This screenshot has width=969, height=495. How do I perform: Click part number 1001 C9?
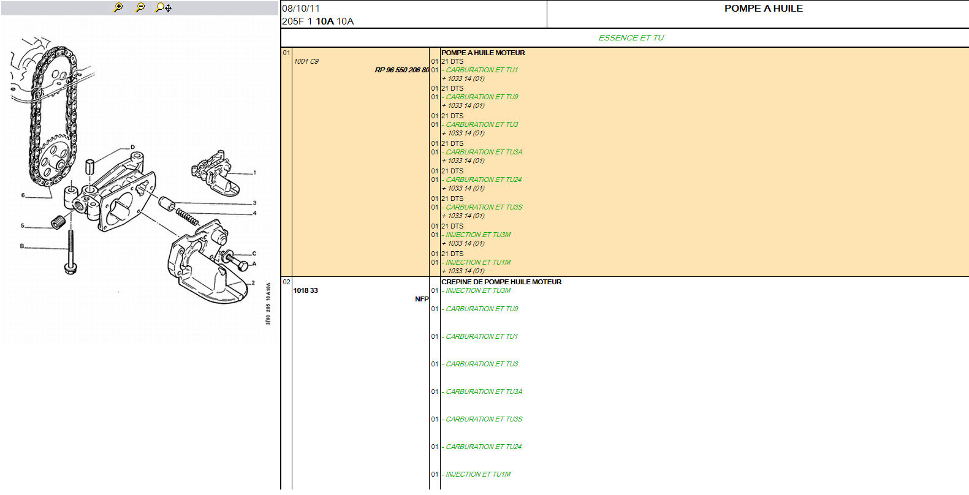306,61
